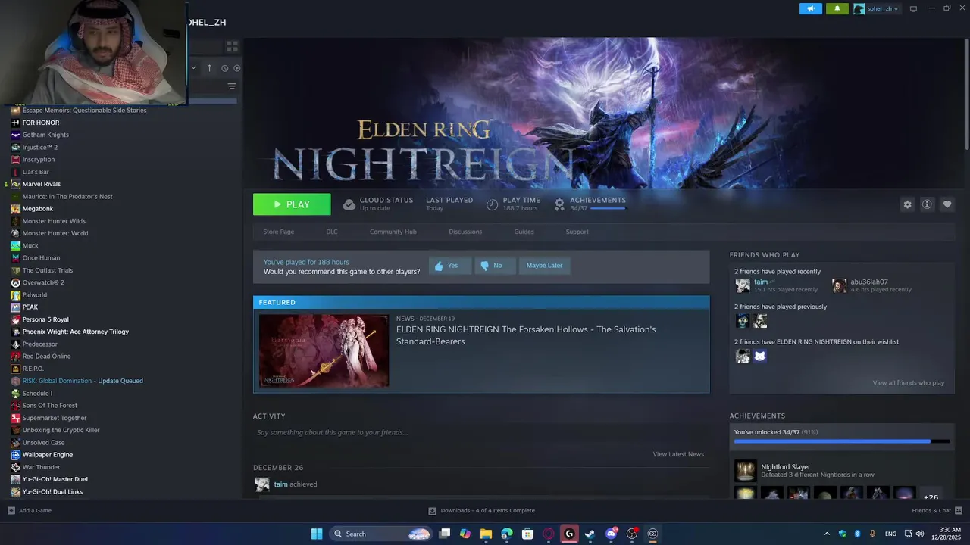Open Steam from the Windows taskbar

point(590,534)
